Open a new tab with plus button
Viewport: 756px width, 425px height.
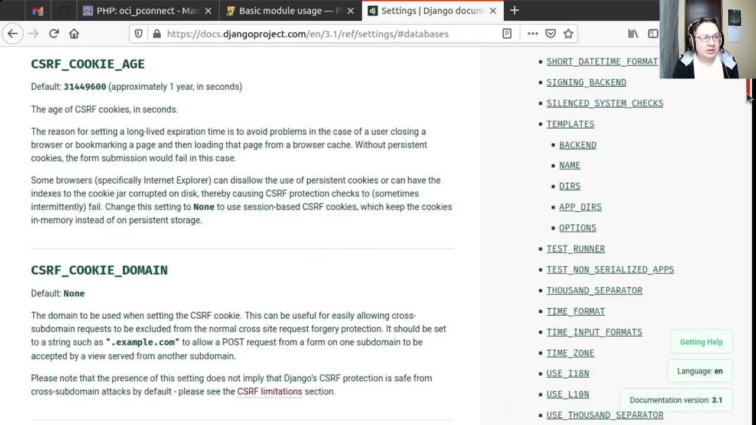(514, 10)
